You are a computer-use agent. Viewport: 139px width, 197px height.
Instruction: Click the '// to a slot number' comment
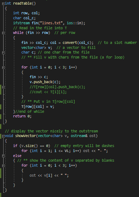click(x=117, y=43)
